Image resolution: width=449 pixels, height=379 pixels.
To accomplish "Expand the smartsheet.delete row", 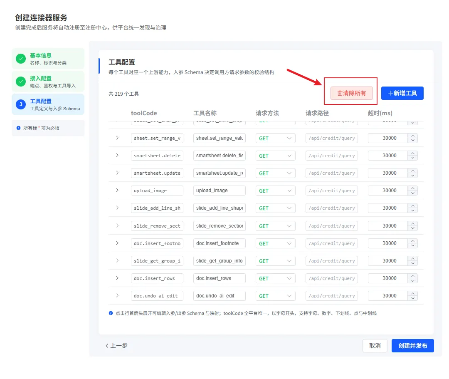I will point(117,155).
